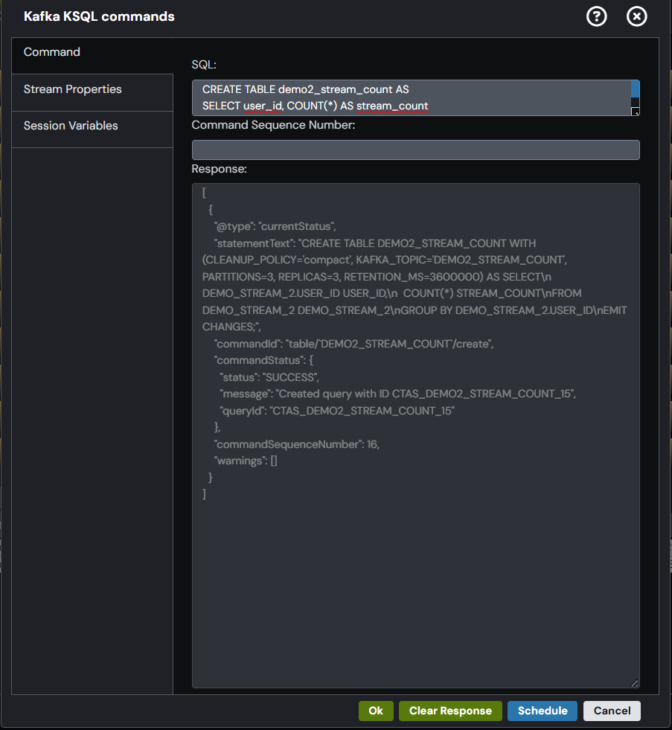Click the Ok button
The width and height of the screenshot is (672, 730).
(x=376, y=711)
